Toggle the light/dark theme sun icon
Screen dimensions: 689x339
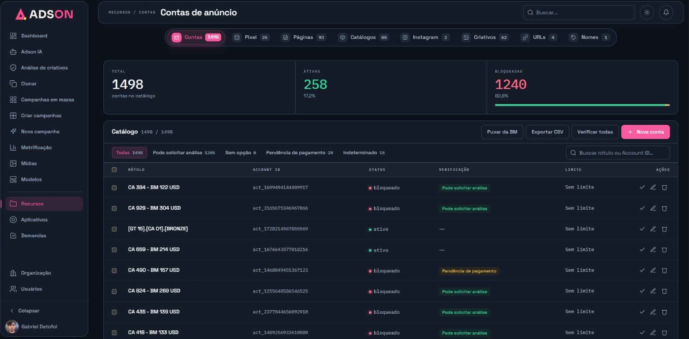(x=647, y=13)
